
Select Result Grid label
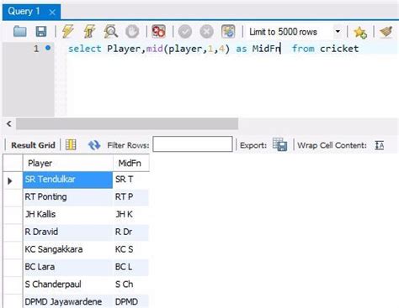point(33,145)
